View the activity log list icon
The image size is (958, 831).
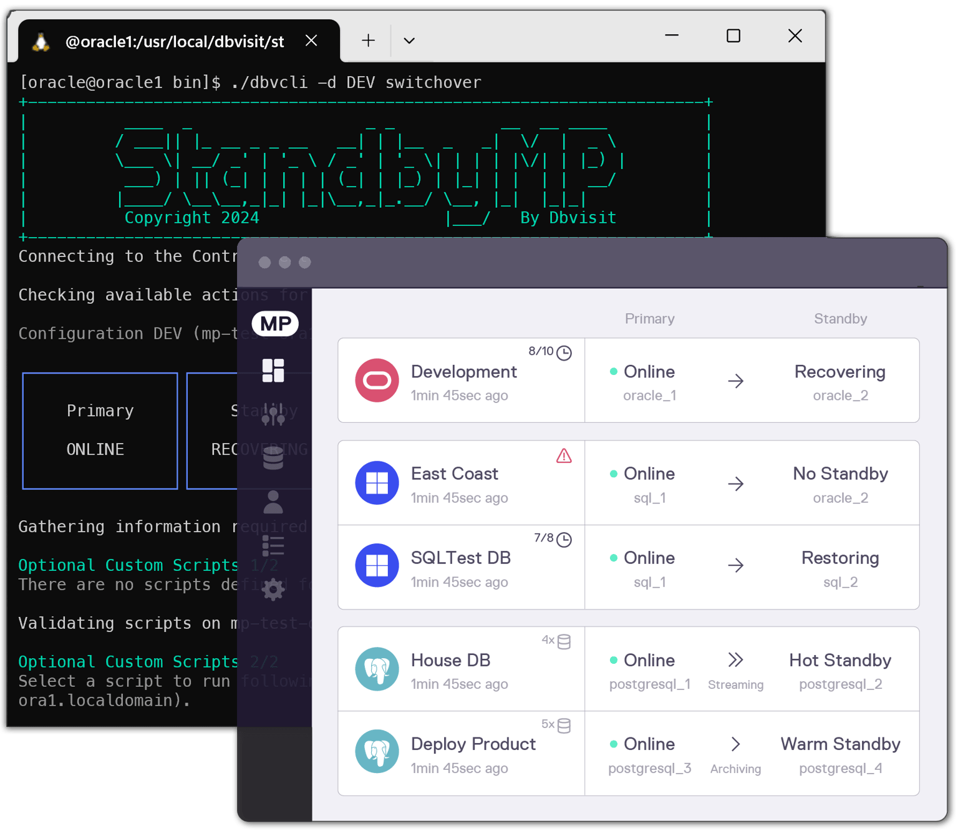pyautogui.click(x=273, y=545)
